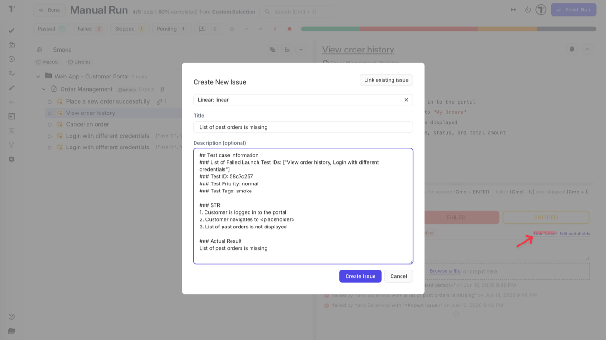
Task: Filter tests by Passed tab
Action: coord(52,29)
